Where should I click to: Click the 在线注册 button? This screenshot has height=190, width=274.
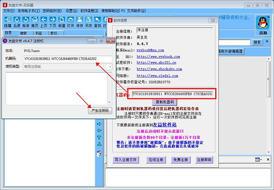[x=156, y=160]
